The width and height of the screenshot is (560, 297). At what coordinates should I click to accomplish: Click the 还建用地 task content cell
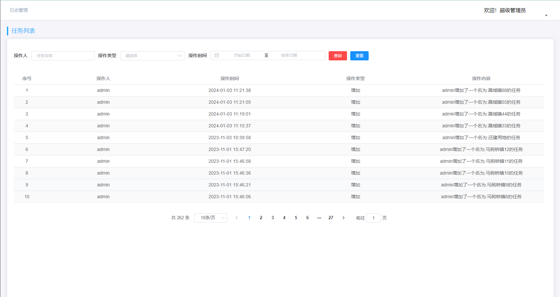coord(481,138)
